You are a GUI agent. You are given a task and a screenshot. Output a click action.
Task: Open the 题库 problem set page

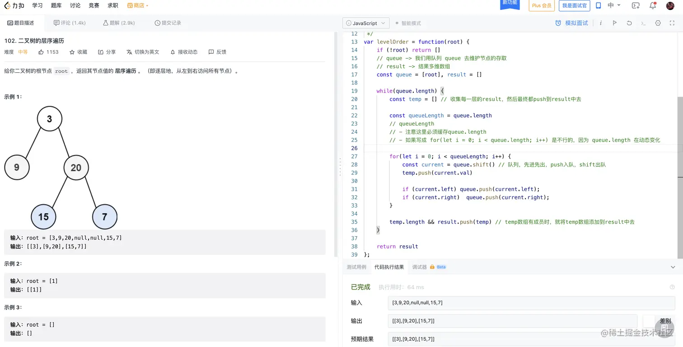[56, 5]
